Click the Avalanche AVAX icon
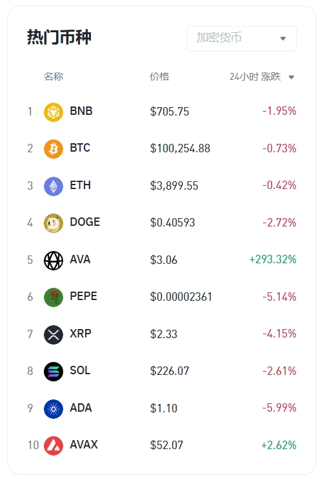The height and width of the screenshot is (482, 323). (54, 446)
